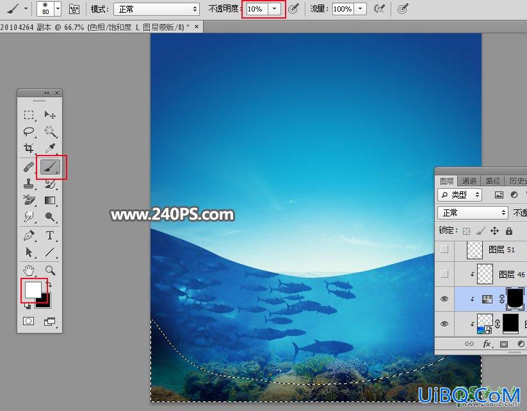Viewport: 527px width, 411px height.
Task: Lock transparent pixels
Action: click(467, 231)
